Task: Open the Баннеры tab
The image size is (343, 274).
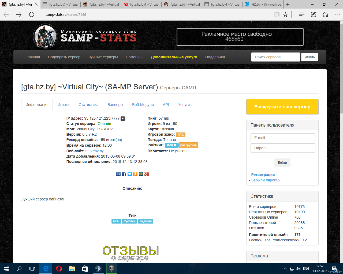Action: point(115,105)
